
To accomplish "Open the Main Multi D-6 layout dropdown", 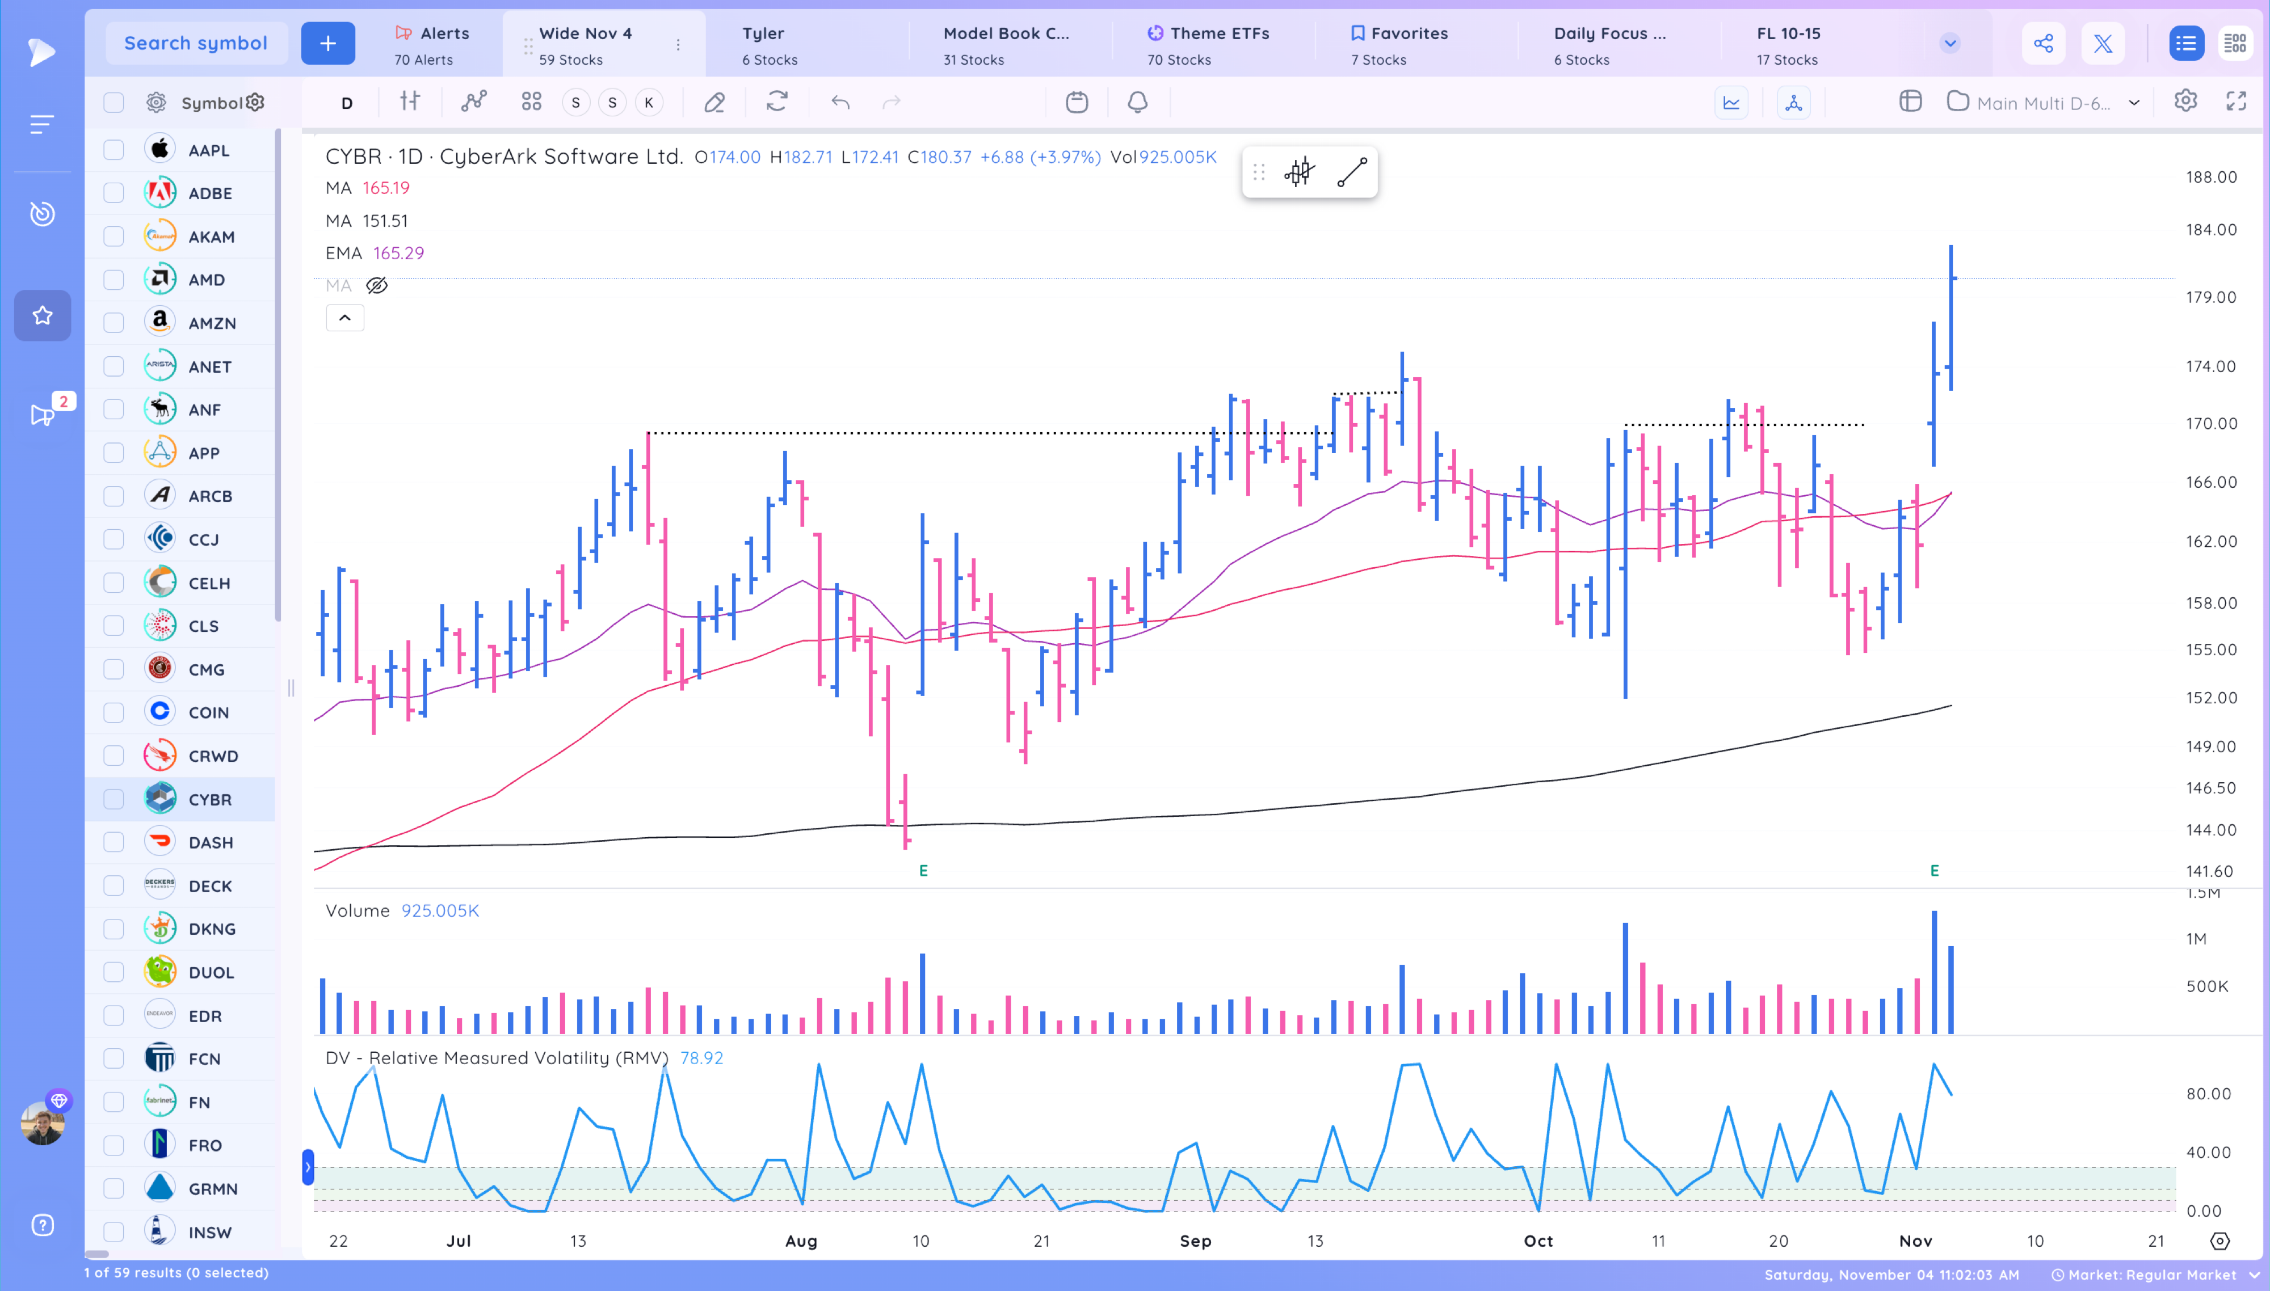I will click(x=2044, y=103).
